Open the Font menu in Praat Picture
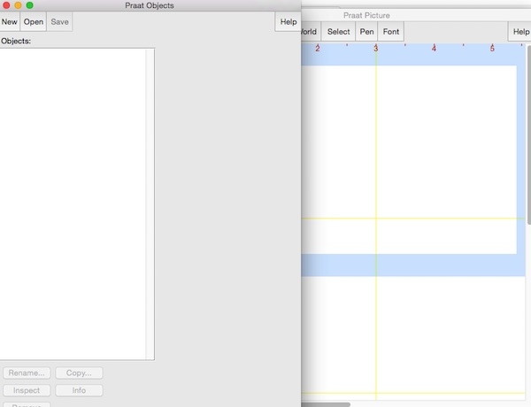The image size is (531, 407). pyautogui.click(x=391, y=32)
